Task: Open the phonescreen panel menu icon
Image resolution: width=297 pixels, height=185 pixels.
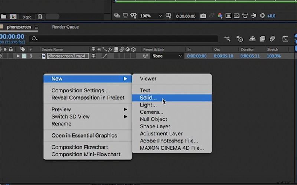Action: coord(36,27)
